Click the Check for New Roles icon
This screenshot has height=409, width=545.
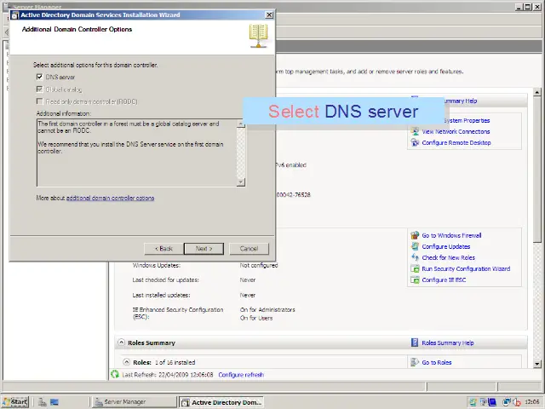tap(415, 257)
